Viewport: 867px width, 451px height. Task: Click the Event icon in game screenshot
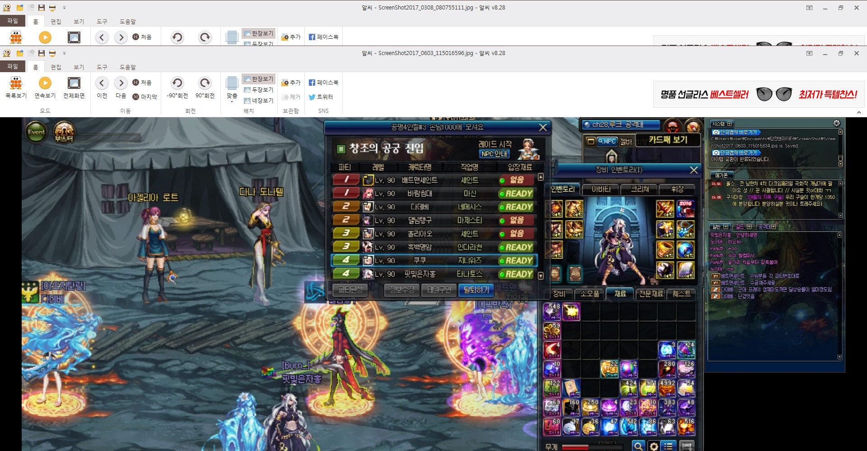point(36,132)
